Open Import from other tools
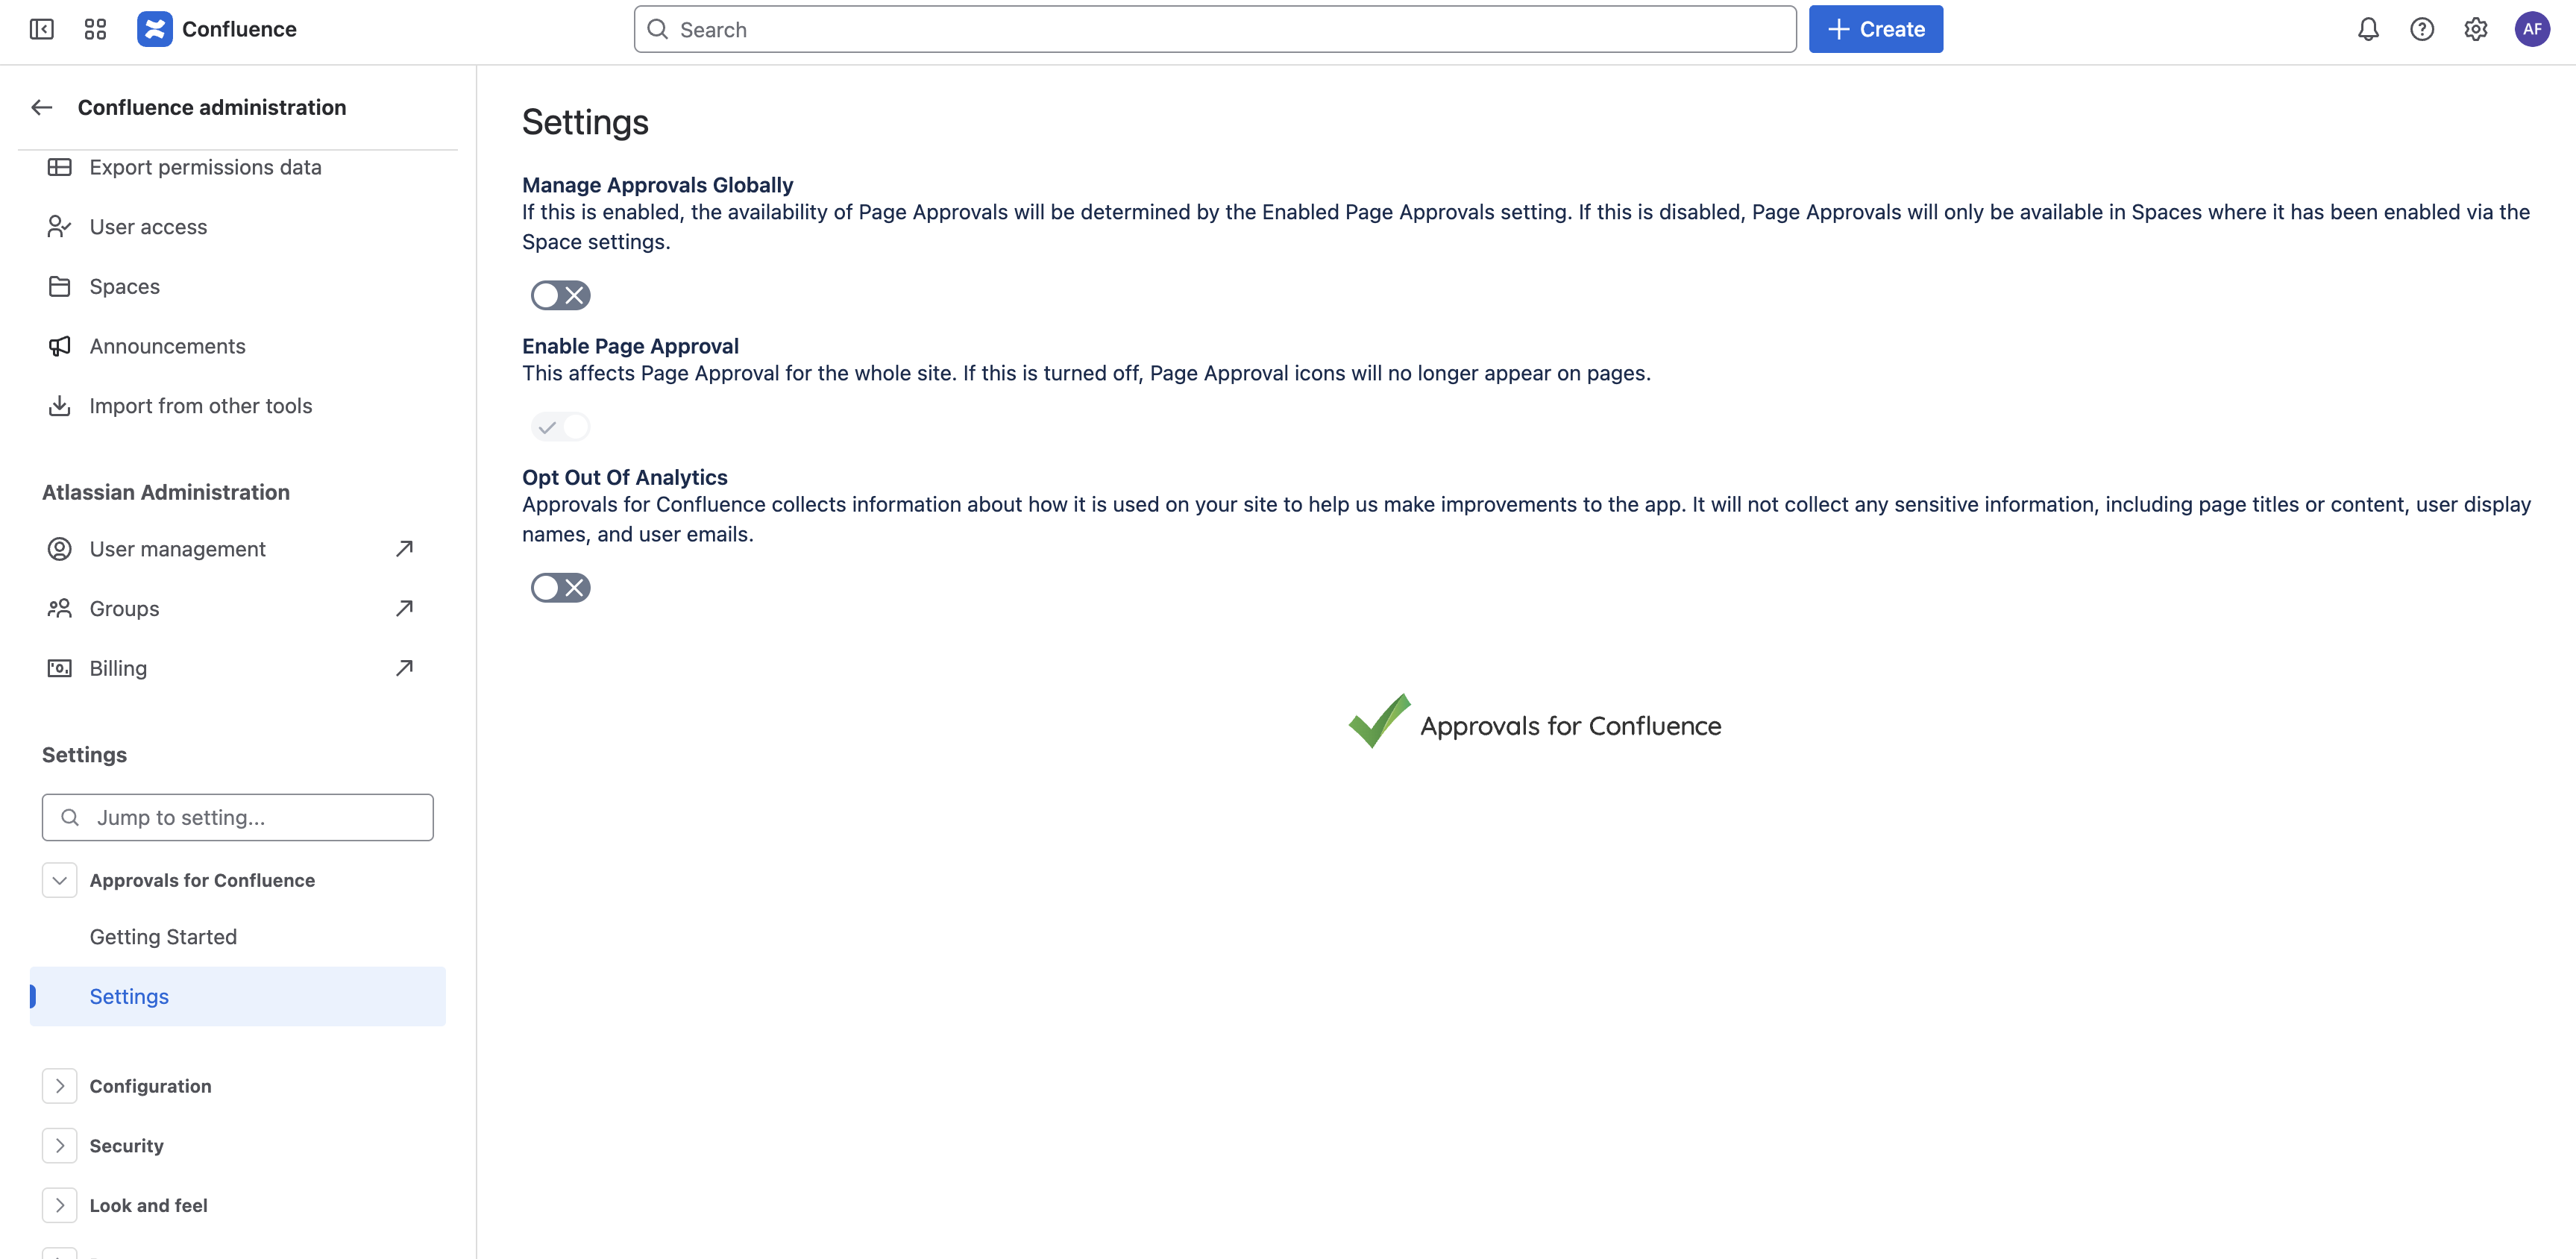2576x1259 pixels. coord(200,406)
